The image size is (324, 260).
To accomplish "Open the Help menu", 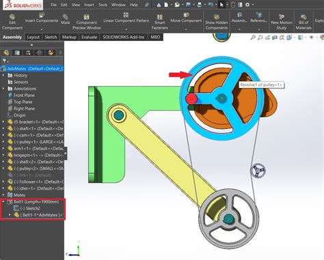I will pos(134,5).
